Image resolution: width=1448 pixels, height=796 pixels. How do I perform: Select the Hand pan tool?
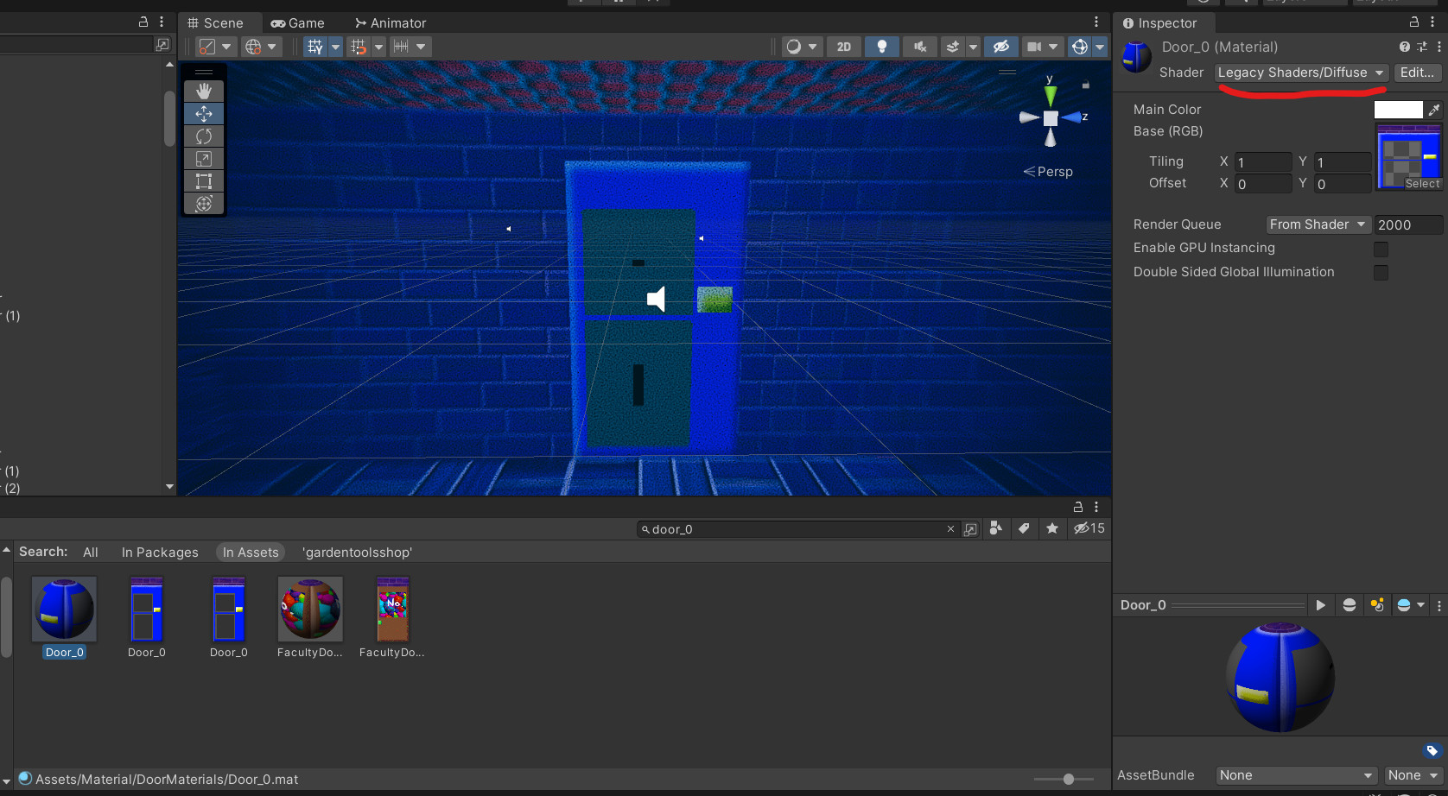click(x=204, y=90)
